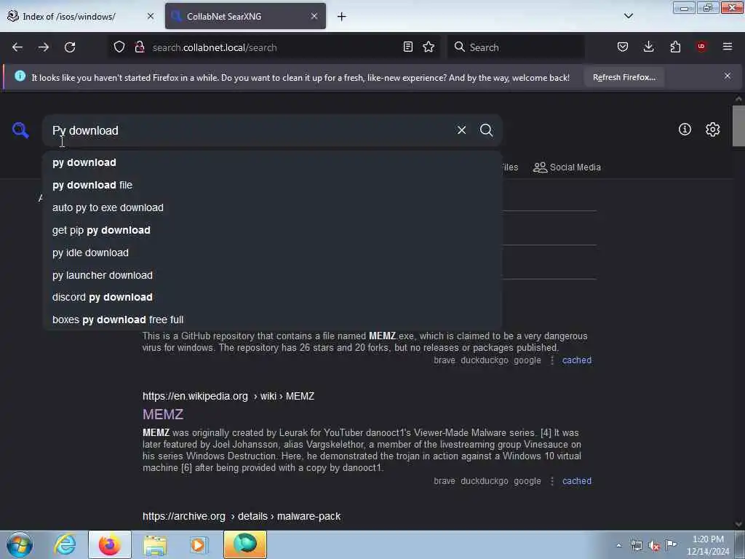Choose 'boxes py download free full' suggestion

coord(272,320)
